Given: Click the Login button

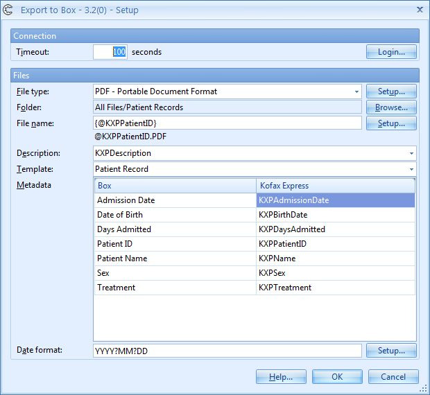Looking at the screenshot, I should click(391, 52).
